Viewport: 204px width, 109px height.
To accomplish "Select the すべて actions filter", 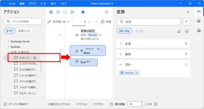I will [x=9, y=31].
